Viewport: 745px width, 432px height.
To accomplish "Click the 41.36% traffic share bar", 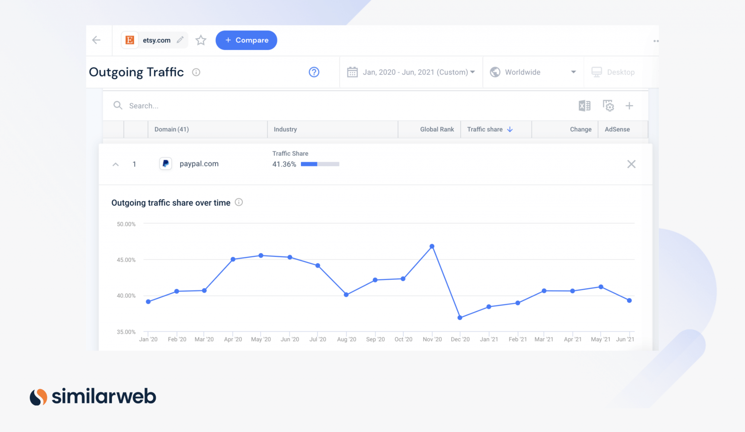I will click(x=320, y=164).
